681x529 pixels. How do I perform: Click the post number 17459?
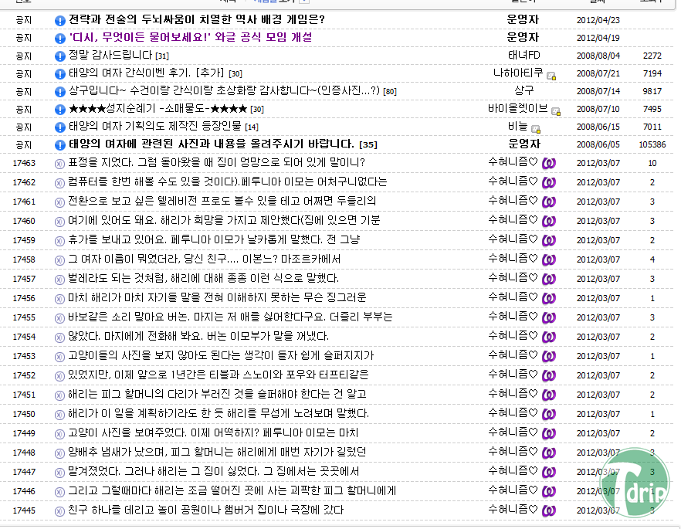[x=24, y=240]
